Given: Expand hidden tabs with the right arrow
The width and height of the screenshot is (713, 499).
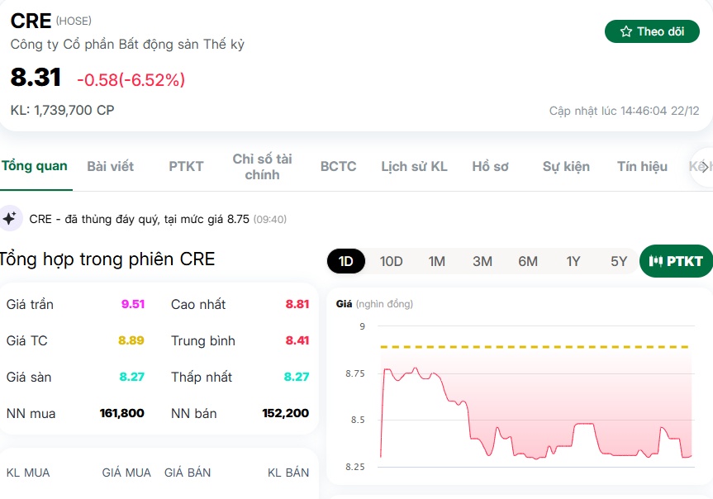Looking at the screenshot, I should coord(703,165).
